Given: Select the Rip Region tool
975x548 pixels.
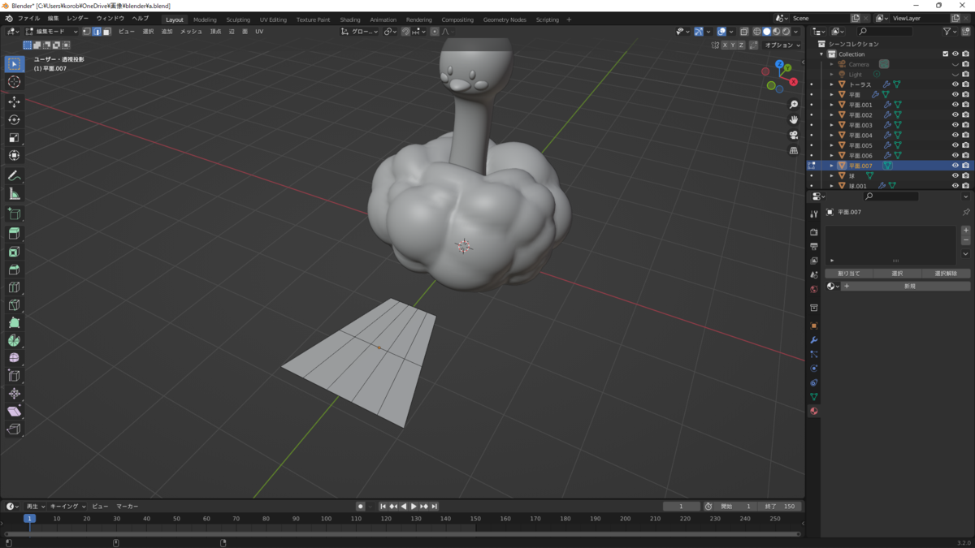Looking at the screenshot, I should pyautogui.click(x=14, y=429).
